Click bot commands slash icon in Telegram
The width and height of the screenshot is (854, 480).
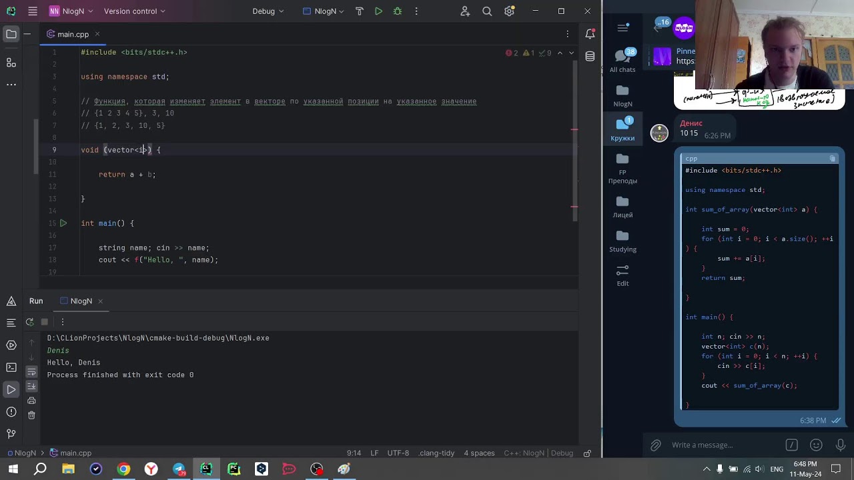(x=791, y=445)
